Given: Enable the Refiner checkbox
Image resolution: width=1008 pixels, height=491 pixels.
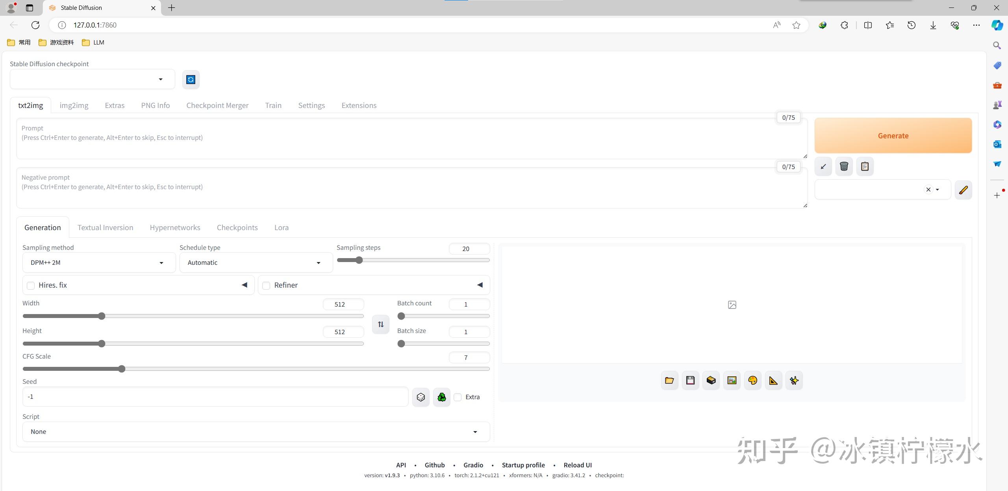Looking at the screenshot, I should 266,285.
